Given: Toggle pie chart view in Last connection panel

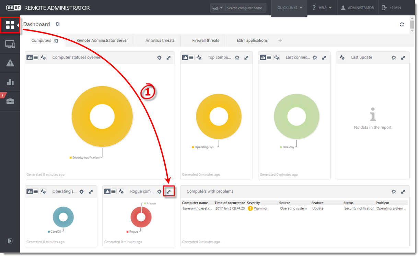Looking at the screenshot, I should point(276,57).
